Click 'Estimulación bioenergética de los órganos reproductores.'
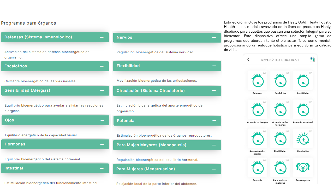 164,136
